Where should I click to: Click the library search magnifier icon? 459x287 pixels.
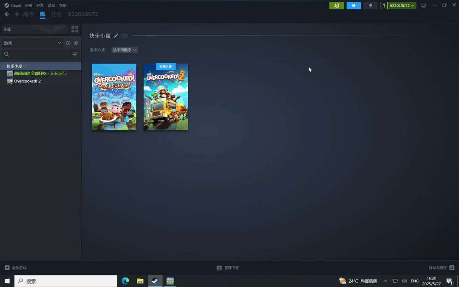pyautogui.click(x=6, y=54)
